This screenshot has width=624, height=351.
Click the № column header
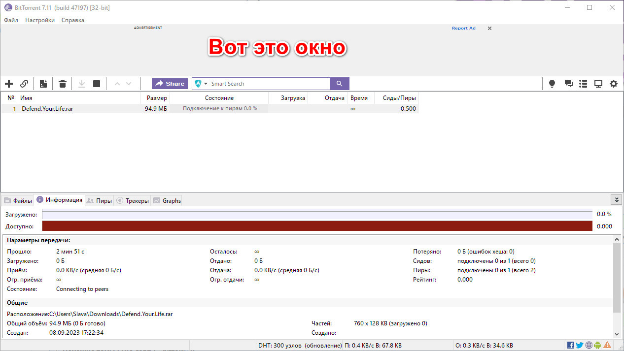(x=9, y=98)
